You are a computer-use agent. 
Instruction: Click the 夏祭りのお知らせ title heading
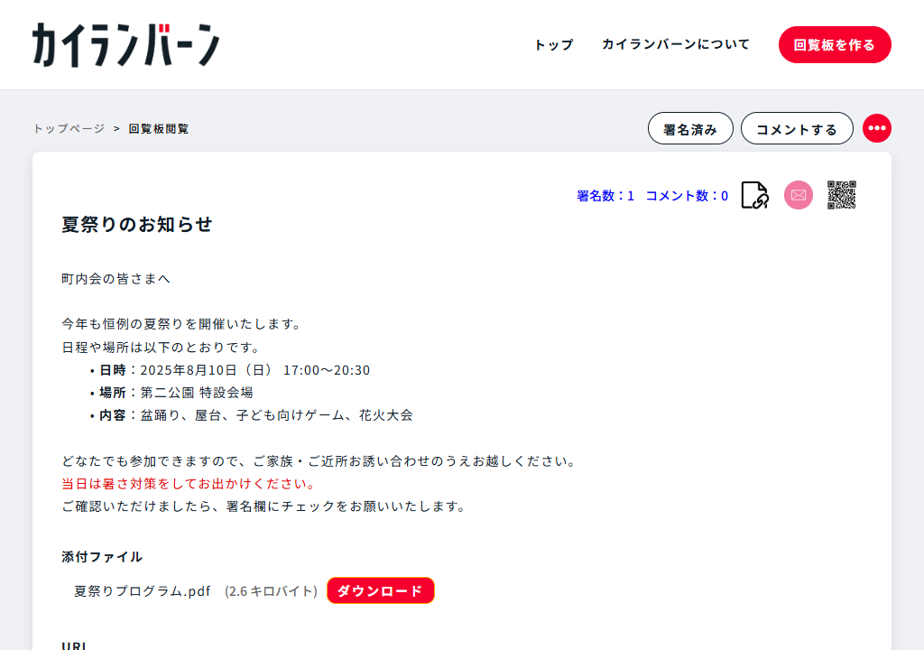pos(137,225)
